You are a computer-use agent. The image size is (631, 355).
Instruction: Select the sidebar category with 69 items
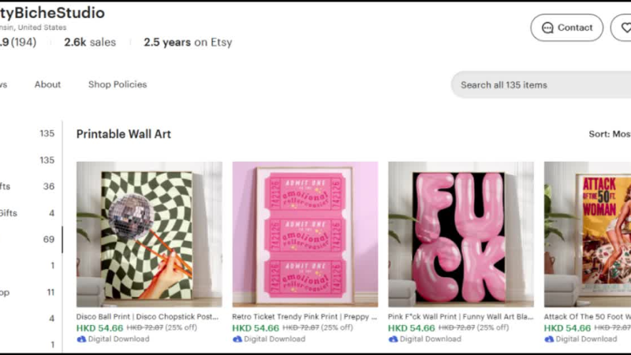pos(32,239)
